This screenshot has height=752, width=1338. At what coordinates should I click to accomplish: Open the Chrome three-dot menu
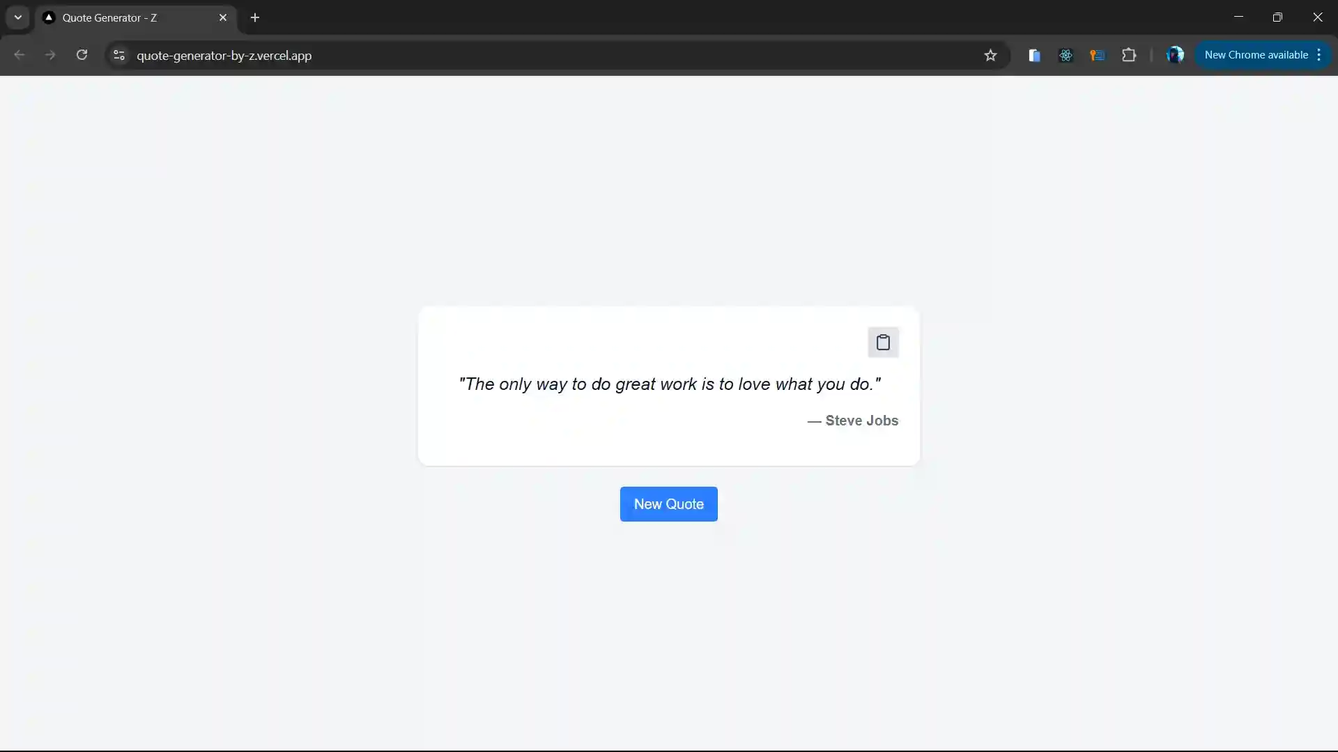click(x=1319, y=55)
